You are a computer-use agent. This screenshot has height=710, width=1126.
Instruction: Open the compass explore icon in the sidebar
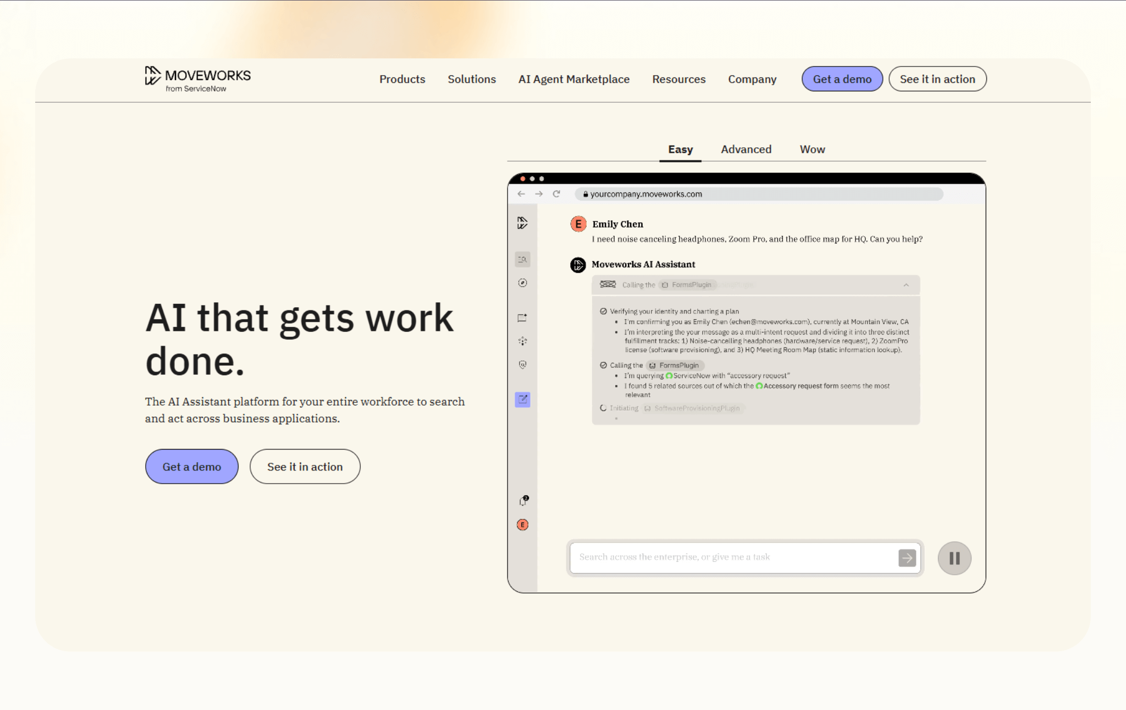(522, 283)
